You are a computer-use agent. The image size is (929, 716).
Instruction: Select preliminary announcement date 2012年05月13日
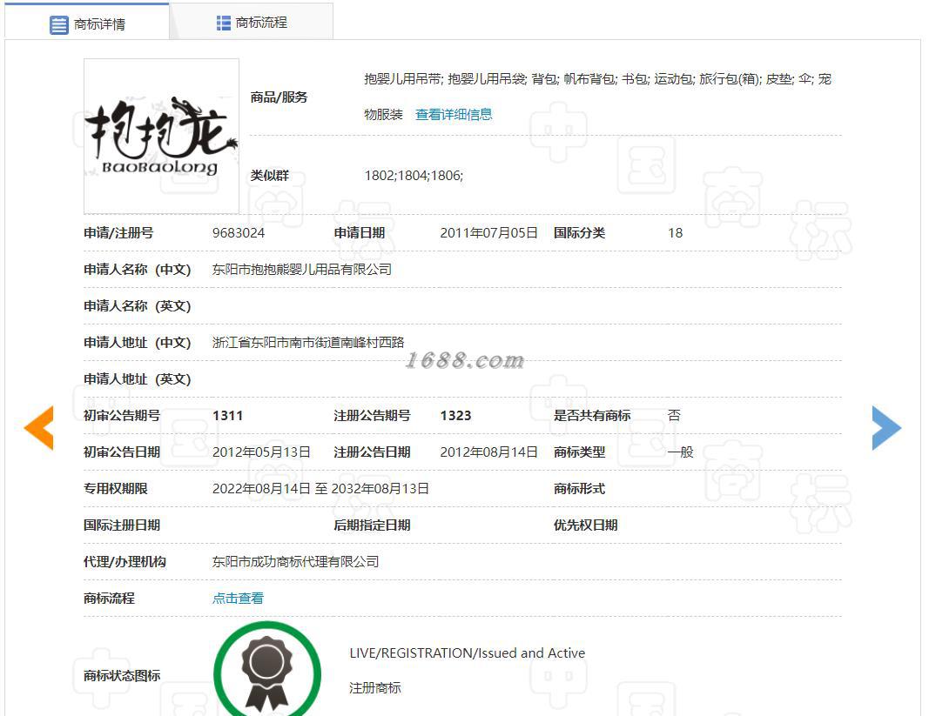point(261,452)
